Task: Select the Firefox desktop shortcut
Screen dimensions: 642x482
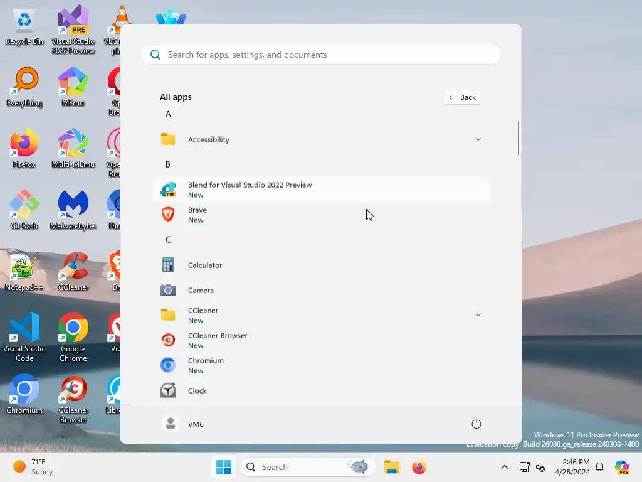Action: 24,149
